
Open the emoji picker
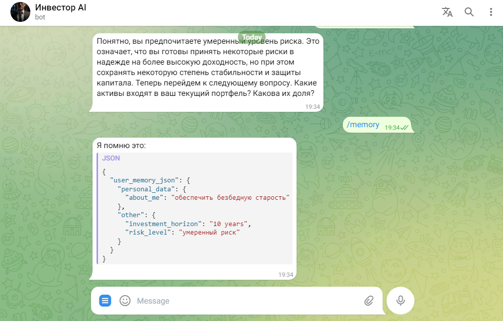click(125, 301)
